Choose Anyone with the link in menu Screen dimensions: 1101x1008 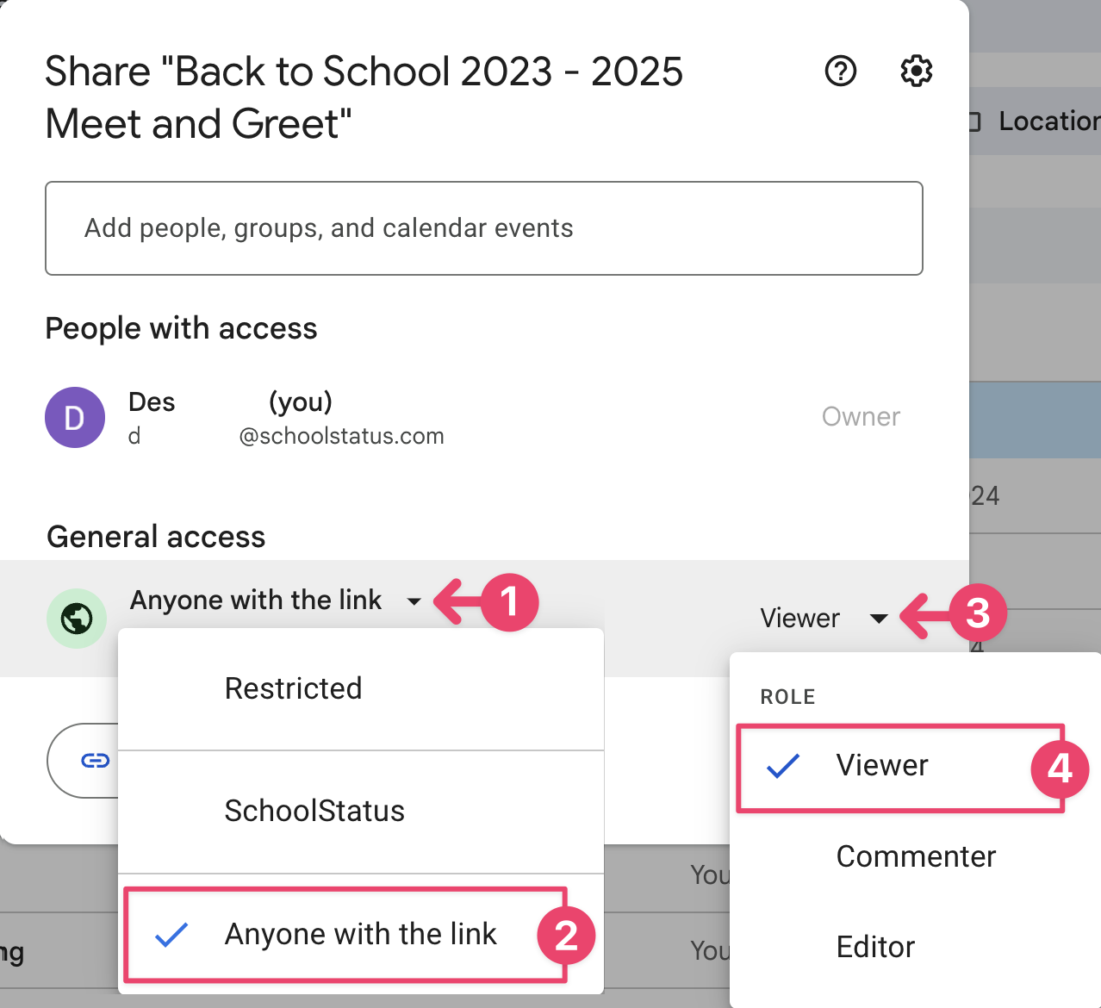click(x=360, y=935)
